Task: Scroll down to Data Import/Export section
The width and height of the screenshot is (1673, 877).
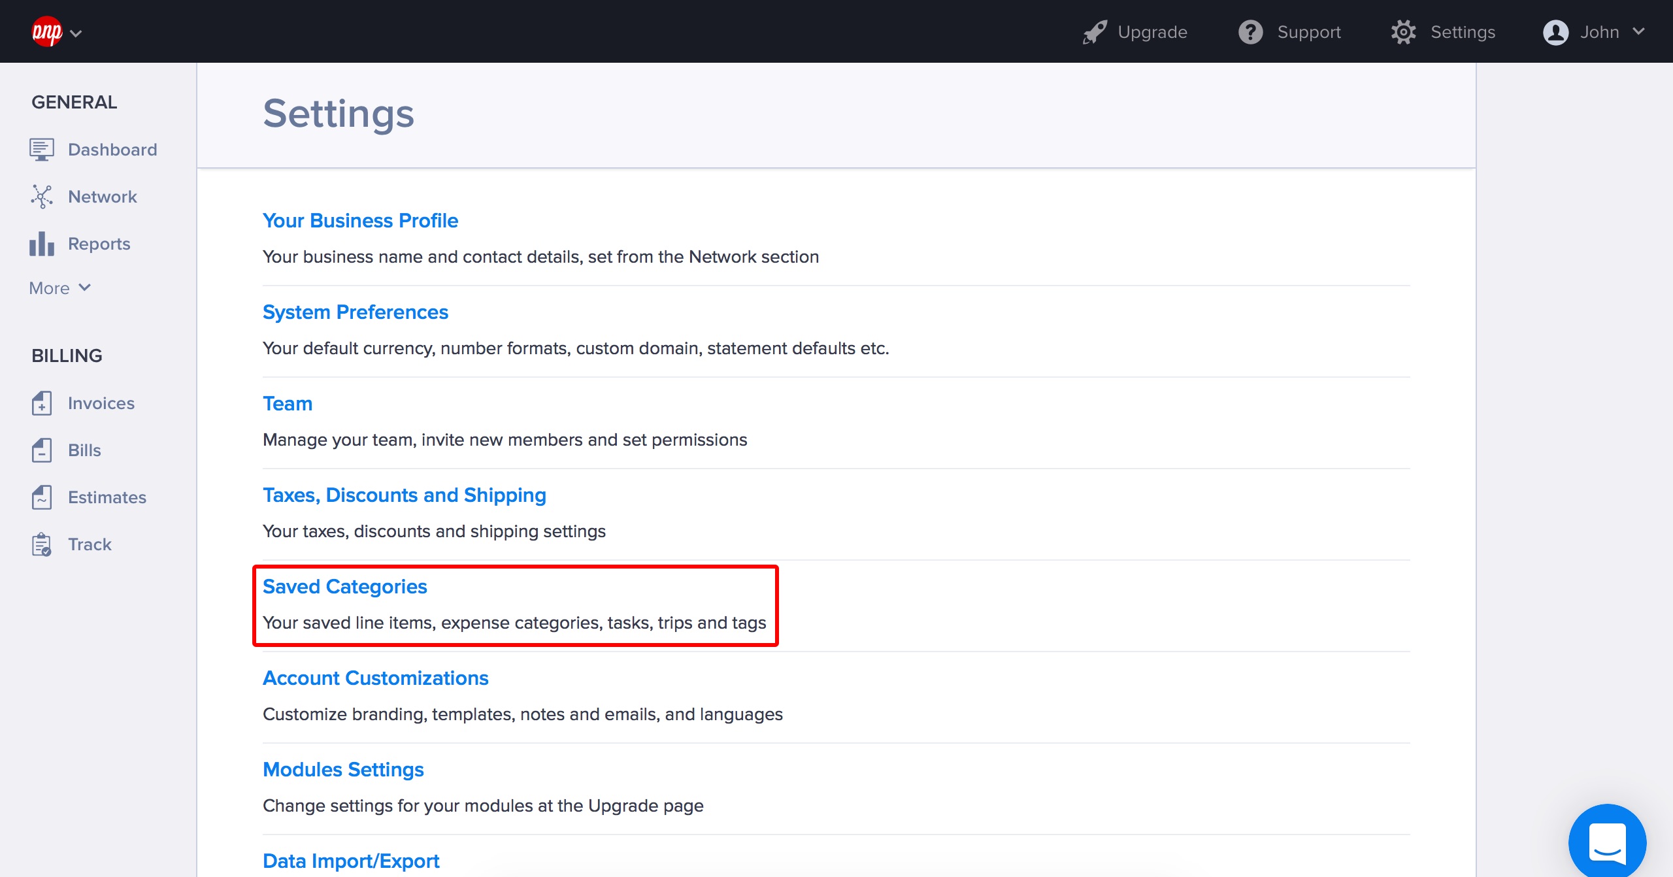Action: pos(350,861)
